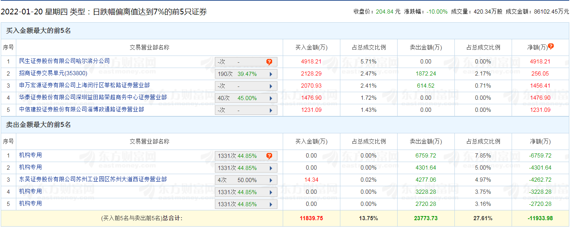
Task: Expand arrow in 华泰证券深圳益田路 row
Action: click(271, 98)
